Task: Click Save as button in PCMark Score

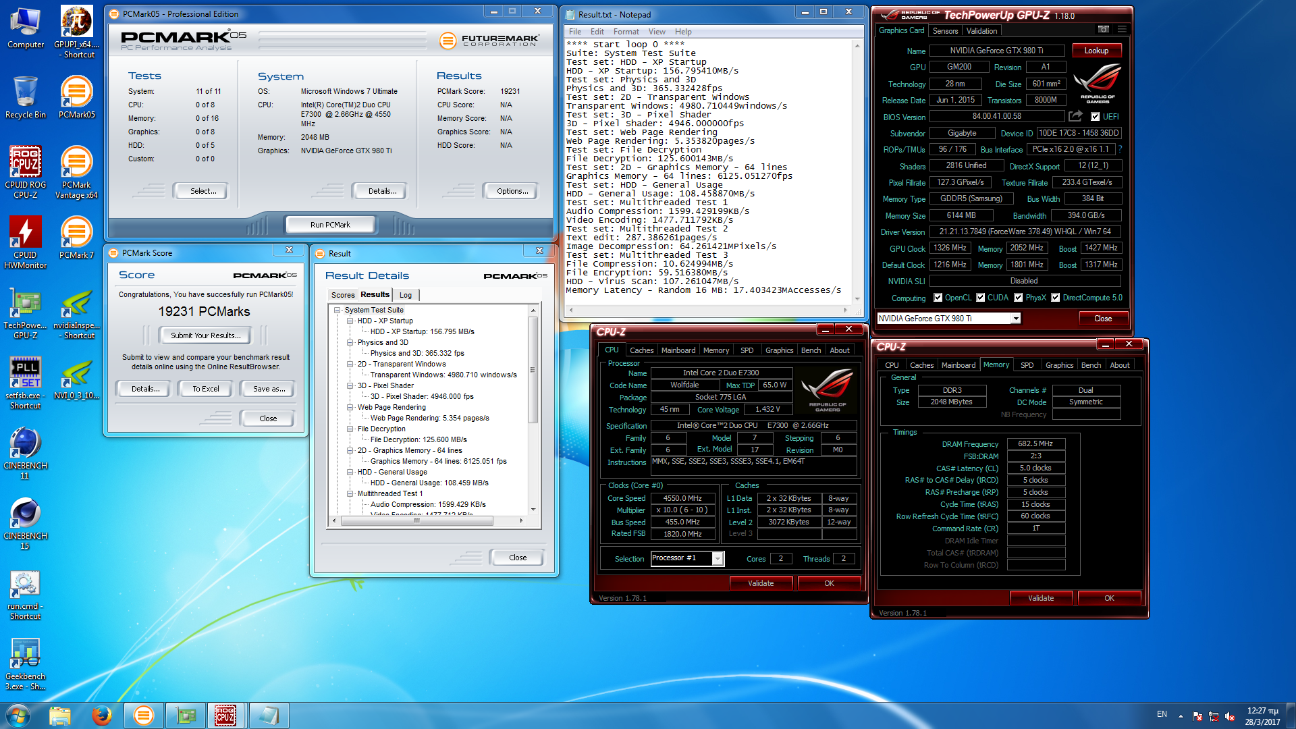Action: coord(269,389)
